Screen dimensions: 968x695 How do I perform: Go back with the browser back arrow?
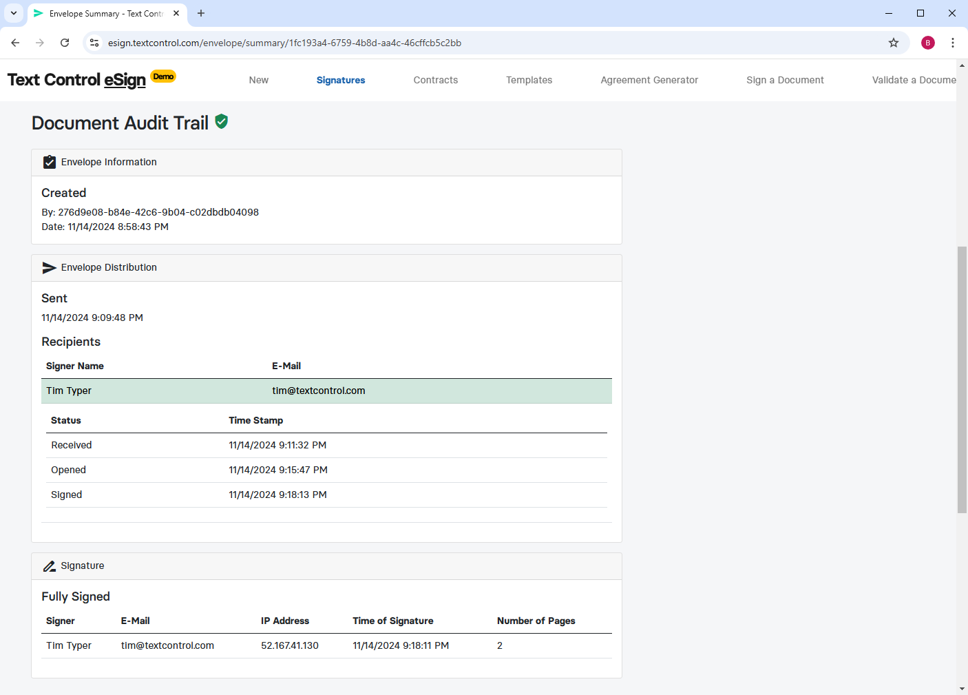[15, 43]
